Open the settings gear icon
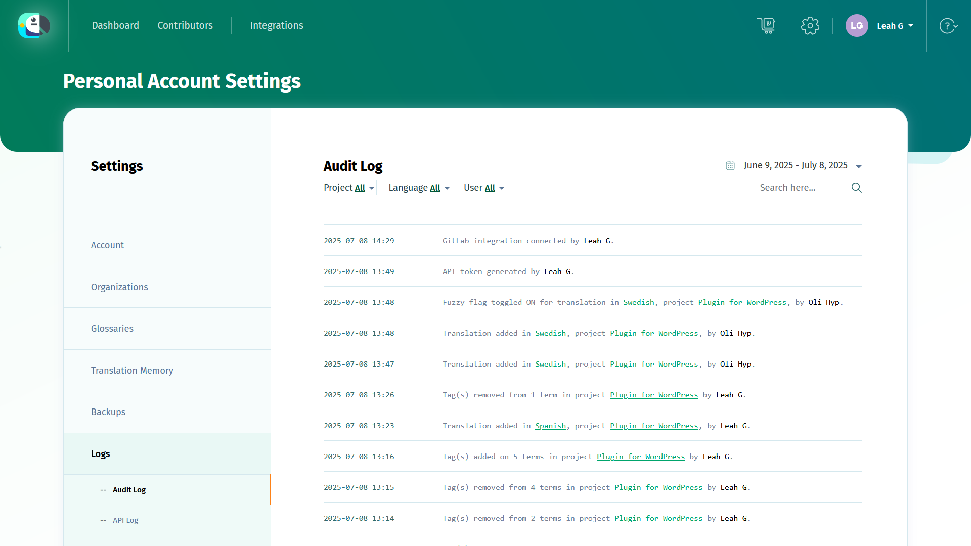 [x=810, y=26]
